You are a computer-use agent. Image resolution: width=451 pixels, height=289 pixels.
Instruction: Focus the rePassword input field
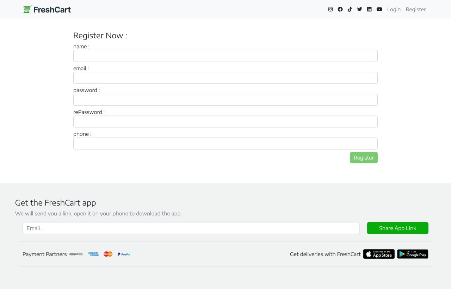pyautogui.click(x=225, y=121)
